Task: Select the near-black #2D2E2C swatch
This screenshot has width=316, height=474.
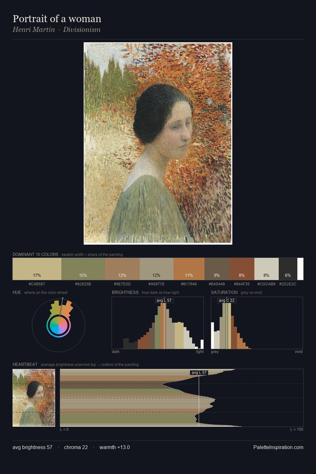Action: coord(288,269)
